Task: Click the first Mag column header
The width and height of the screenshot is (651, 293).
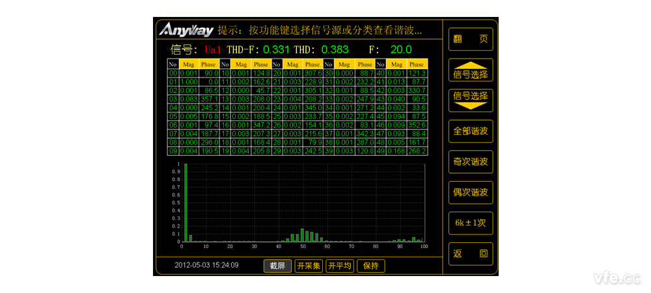Action: point(188,64)
